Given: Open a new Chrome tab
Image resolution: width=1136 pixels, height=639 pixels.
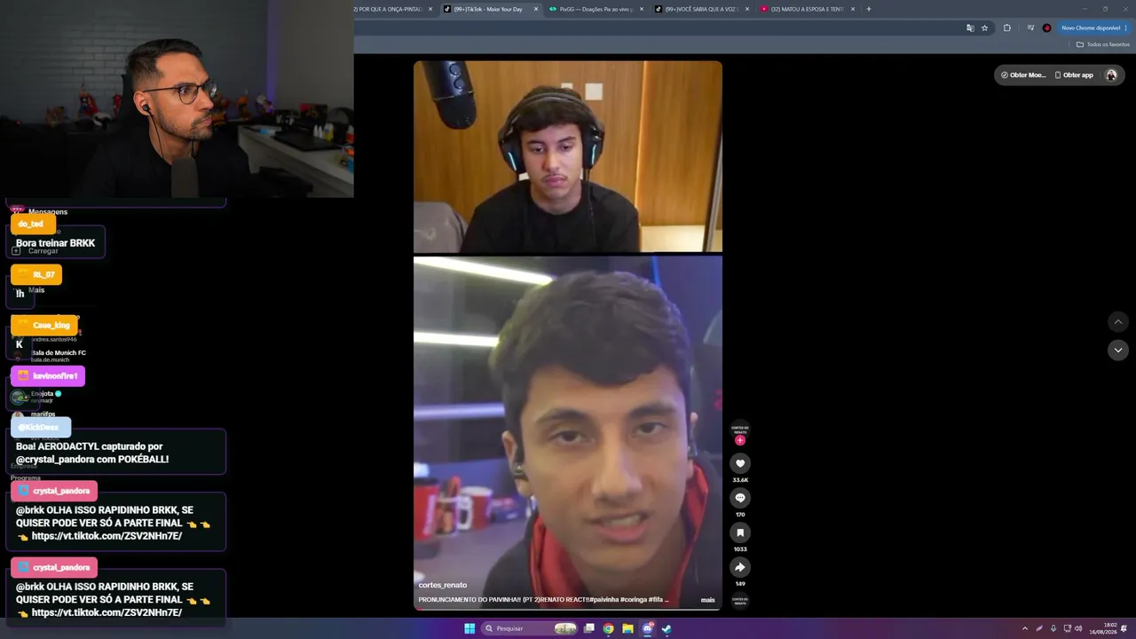Looking at the screenshot, I should click(x=869, y=9).
